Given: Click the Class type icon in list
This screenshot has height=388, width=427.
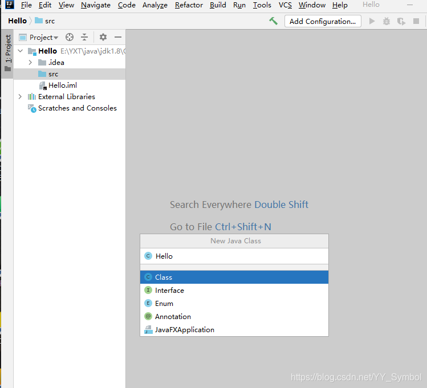Looking at the screenshot, I should point(148,277).
